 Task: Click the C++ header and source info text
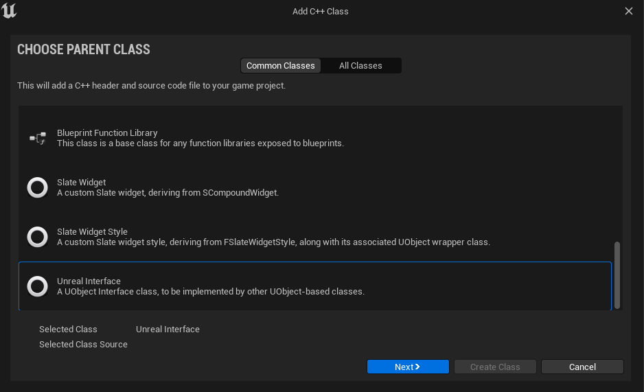pyautogui.click(x=151, y=85)
